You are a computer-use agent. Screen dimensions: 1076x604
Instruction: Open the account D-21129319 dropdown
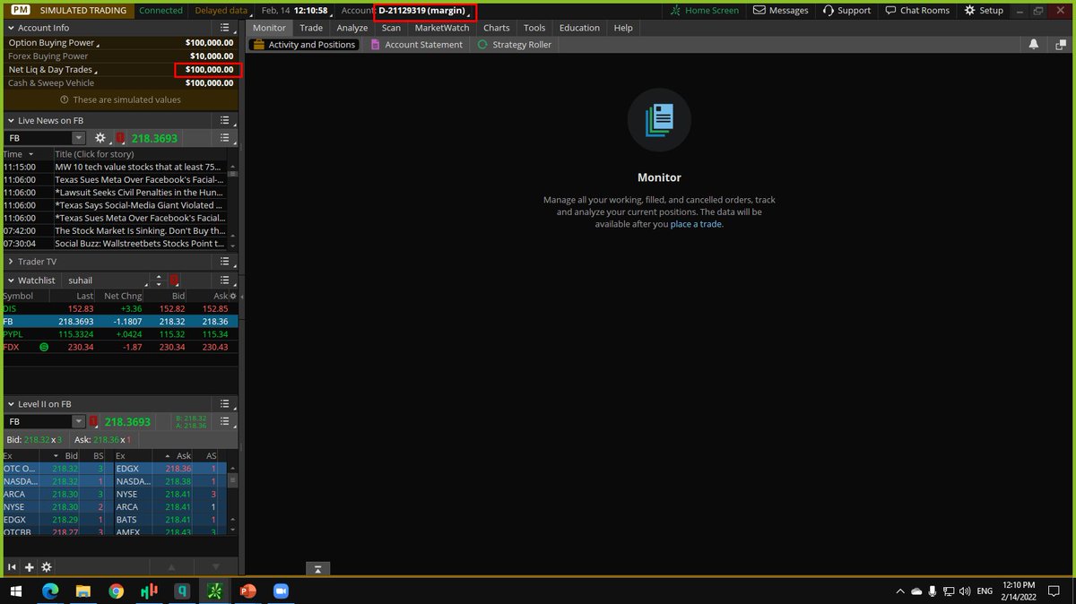[424, 11]
